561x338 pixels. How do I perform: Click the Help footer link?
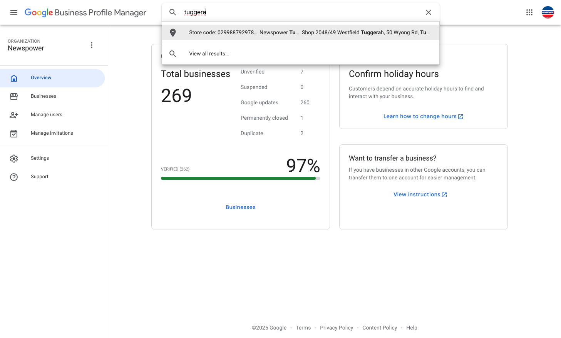pyautogui.click(x=412, y=328)
